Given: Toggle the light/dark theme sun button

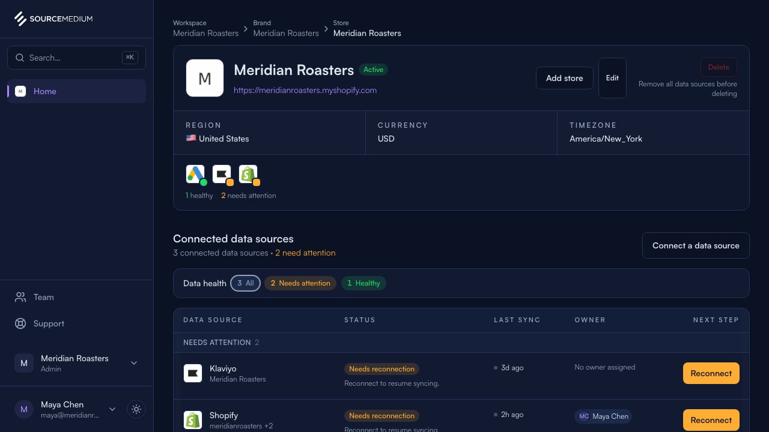Looking at the screenshot, I should click(x=136, y=409).
